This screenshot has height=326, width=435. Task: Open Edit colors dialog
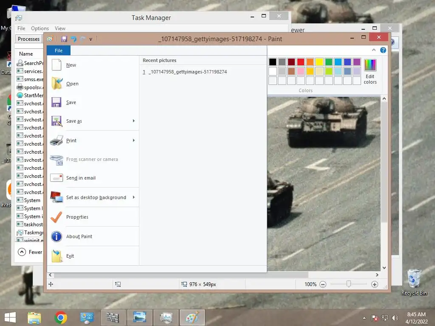coord(370,71)
